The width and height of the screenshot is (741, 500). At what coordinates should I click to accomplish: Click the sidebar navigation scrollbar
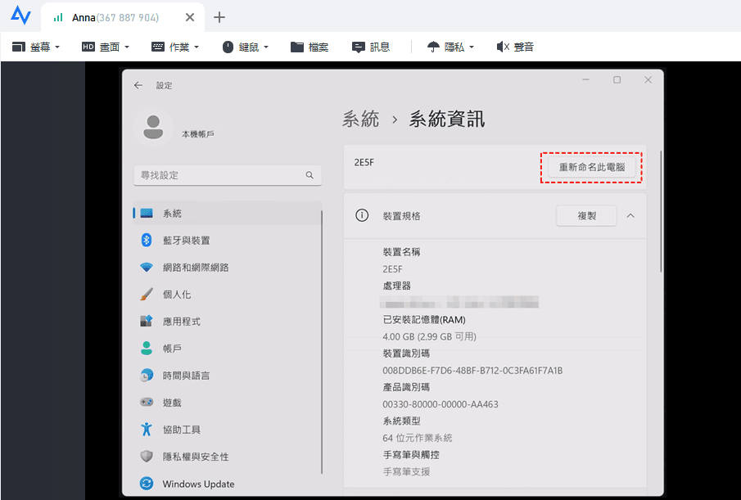click(322, 342)
